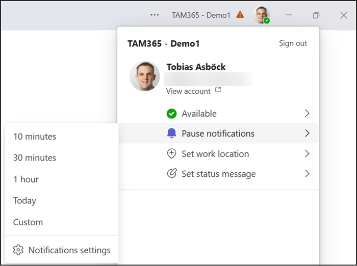Open the Pause notifications submenu item
The height and width of the screenshot is (266, 357).
pyautogui.click(x=218, y=133)
